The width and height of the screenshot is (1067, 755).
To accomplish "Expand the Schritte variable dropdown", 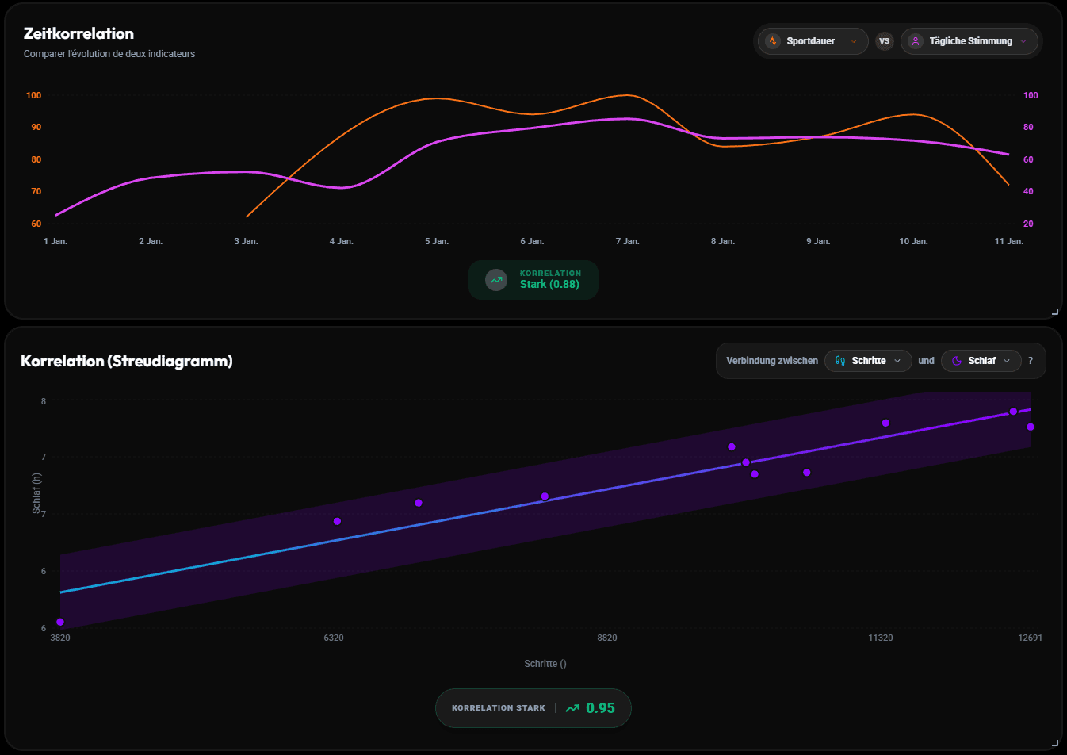I will [868, 361].
